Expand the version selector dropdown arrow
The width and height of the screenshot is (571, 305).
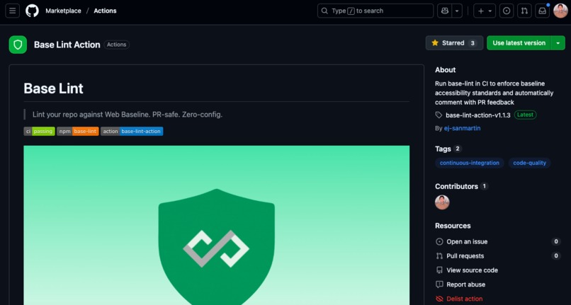(558, 43)
